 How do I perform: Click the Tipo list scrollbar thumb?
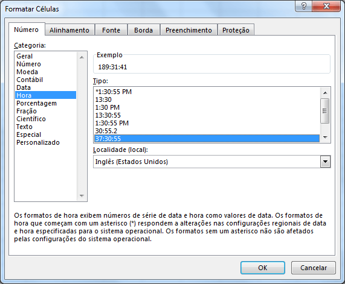click(x=324, y=111)
